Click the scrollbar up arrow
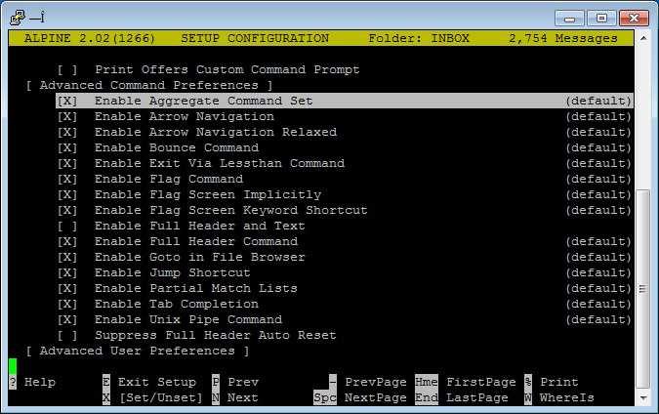This screenshot has width=659, height=414. click(643, 38)
